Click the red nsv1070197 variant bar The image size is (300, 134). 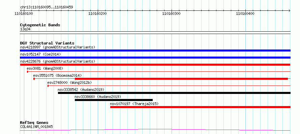200,107
